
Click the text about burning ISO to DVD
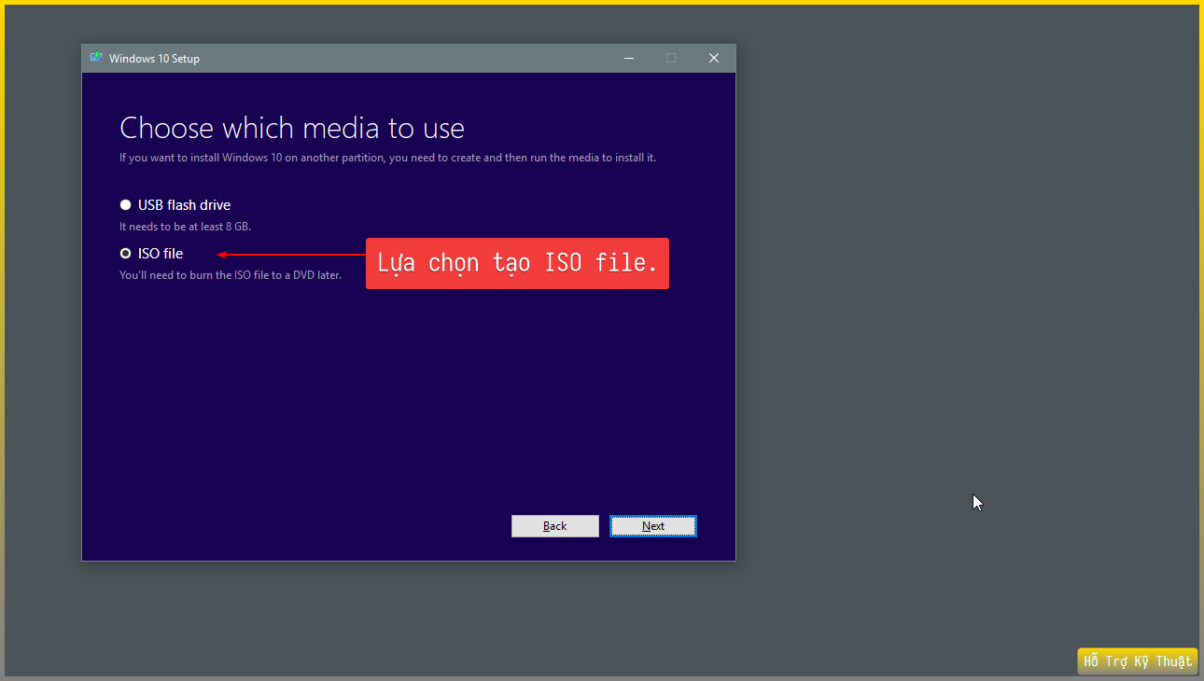point(231,275)
